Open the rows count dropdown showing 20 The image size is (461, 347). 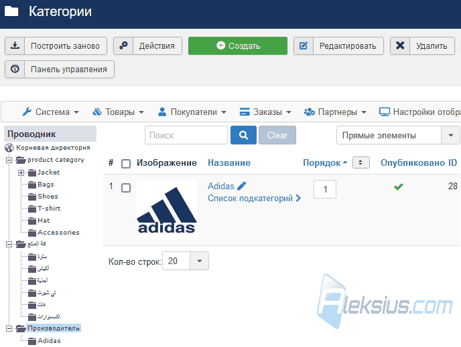click(x=186, y=261)
